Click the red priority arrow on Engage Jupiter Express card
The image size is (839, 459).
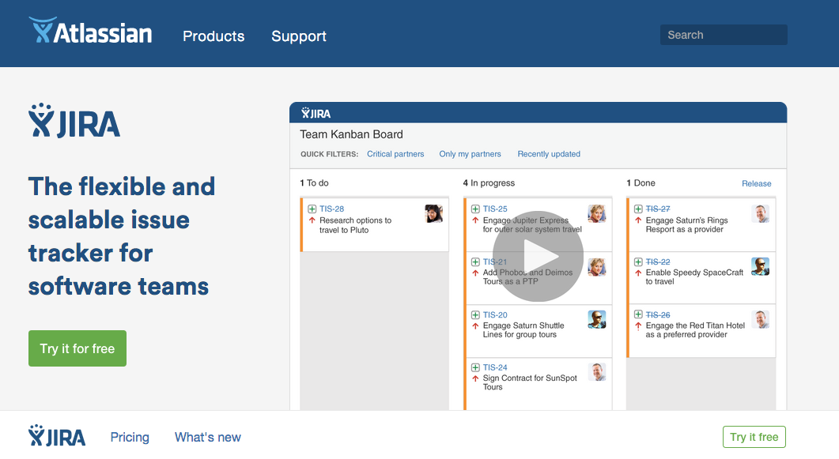tap(475, 220)
